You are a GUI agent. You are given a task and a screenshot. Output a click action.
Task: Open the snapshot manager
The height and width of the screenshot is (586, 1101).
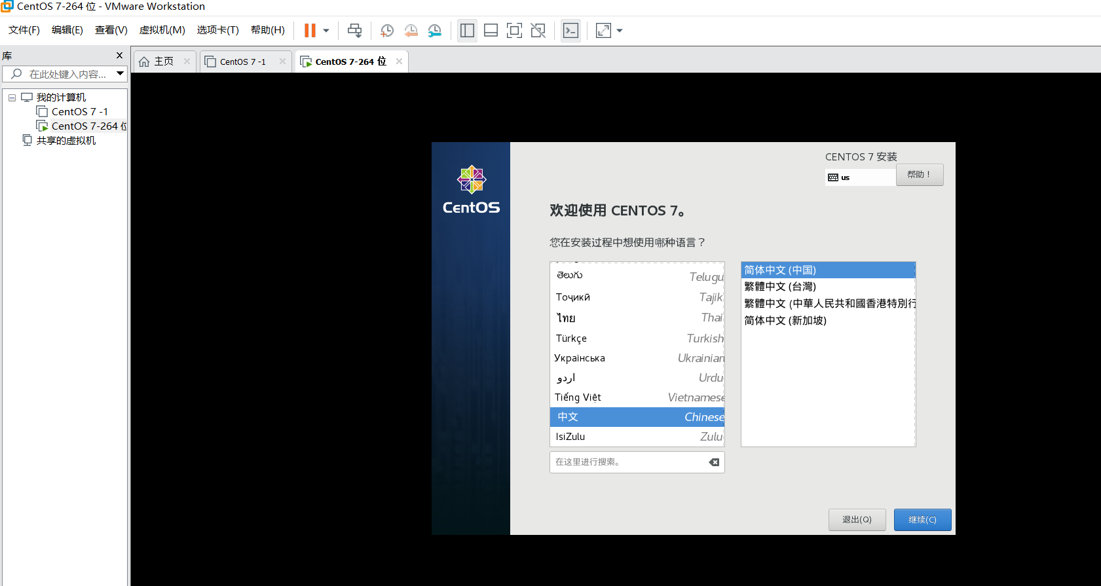(x=434, y=30)
